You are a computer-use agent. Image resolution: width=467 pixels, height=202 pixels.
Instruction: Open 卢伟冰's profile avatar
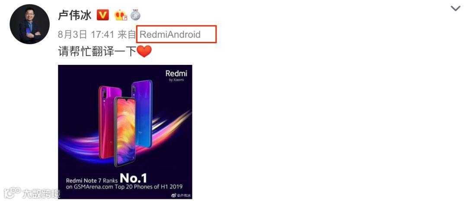(x=29, y=24)
